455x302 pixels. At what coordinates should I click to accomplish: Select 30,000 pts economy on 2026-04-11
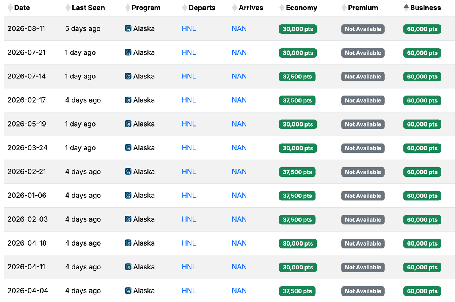[x=298, y=268]
